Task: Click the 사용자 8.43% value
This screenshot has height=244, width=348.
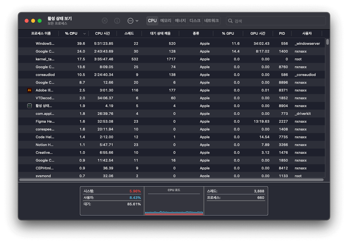Action: (x=135, y=198)
